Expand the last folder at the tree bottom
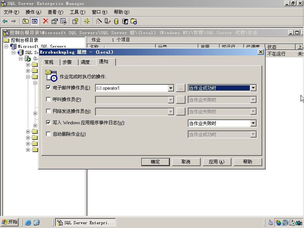 click(x=28, y=150)
